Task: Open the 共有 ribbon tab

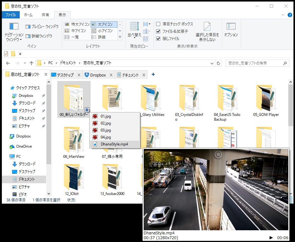Action: pos(45,15)
